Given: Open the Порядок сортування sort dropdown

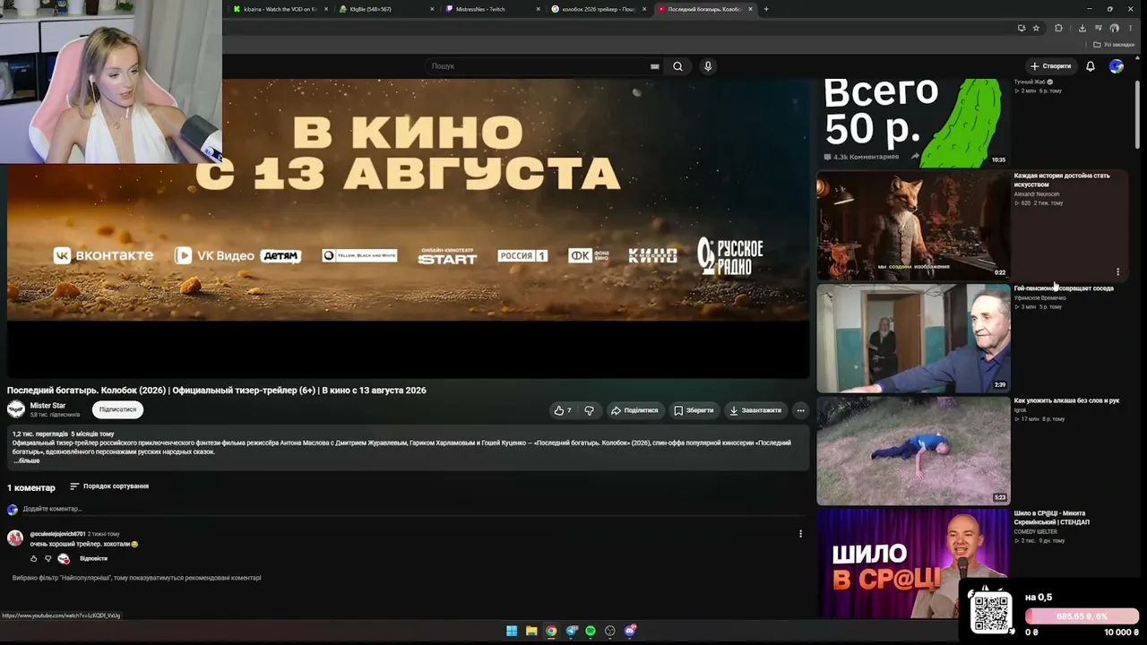Looking at the screenshot, I should click(109, 486).
